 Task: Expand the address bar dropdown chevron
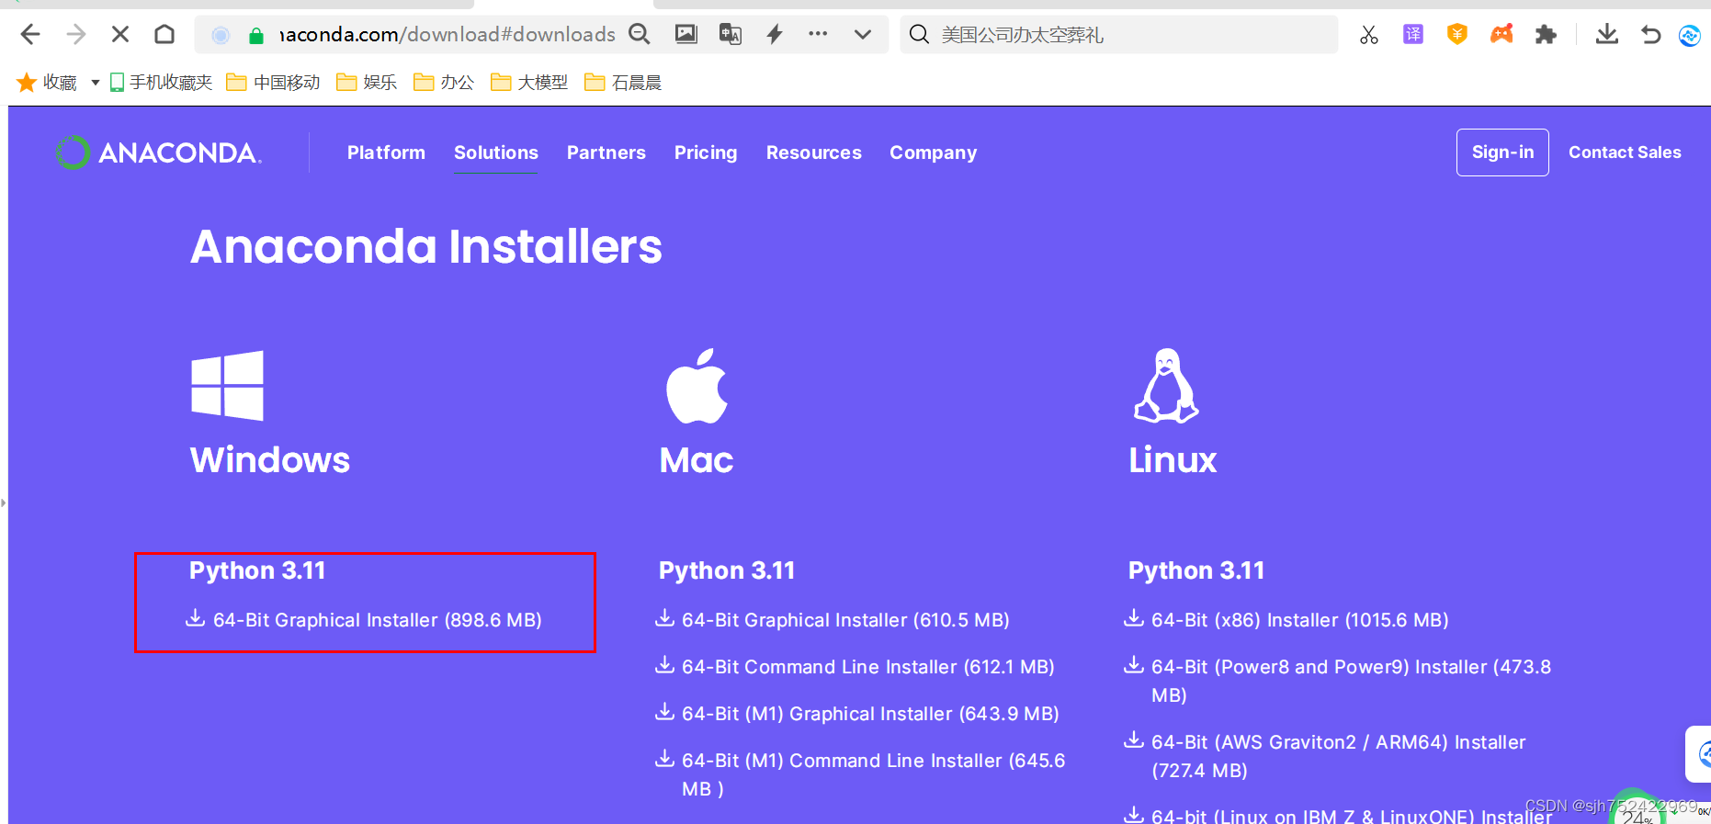click(862, 35)
